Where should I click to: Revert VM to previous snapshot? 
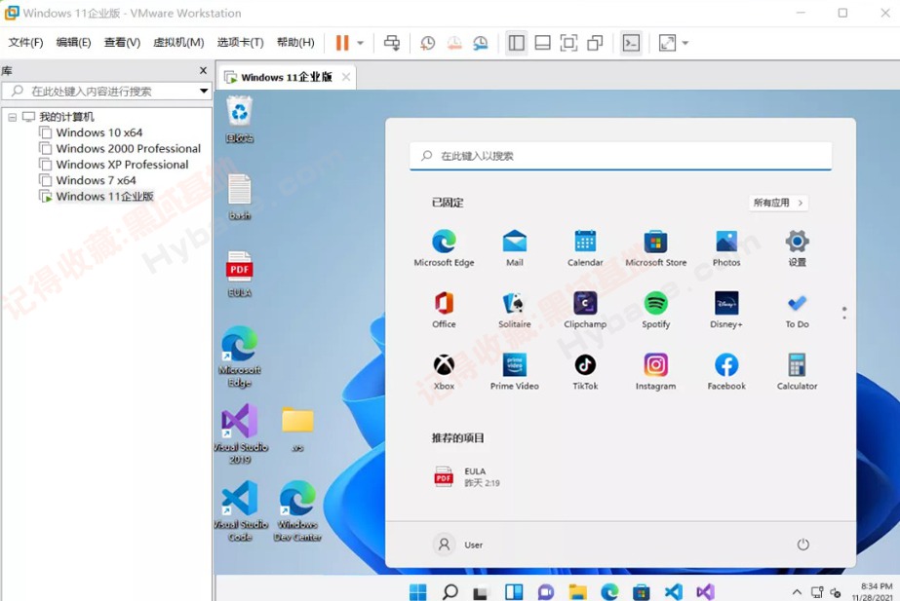coord(454,43)
